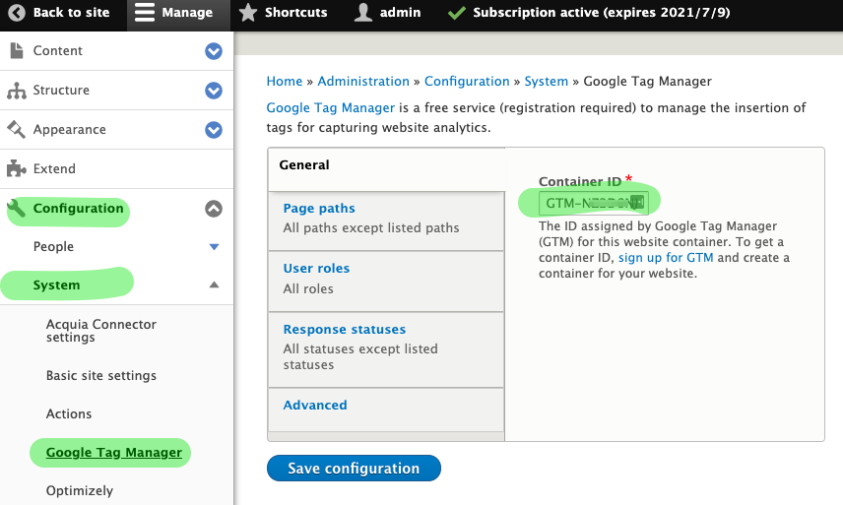Open the Appearance menu item
The height and width of the screenshot is (505, 843).
pos(69,130)
